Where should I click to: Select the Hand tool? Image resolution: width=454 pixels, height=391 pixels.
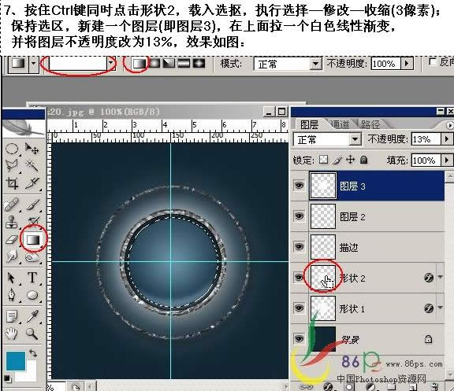point(12,334)
